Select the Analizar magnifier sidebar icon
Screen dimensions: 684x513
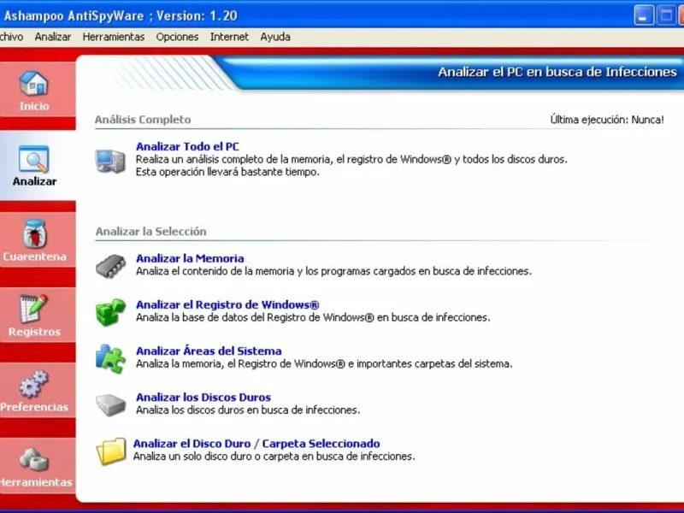pyautogui.click(x=33, y=159)
